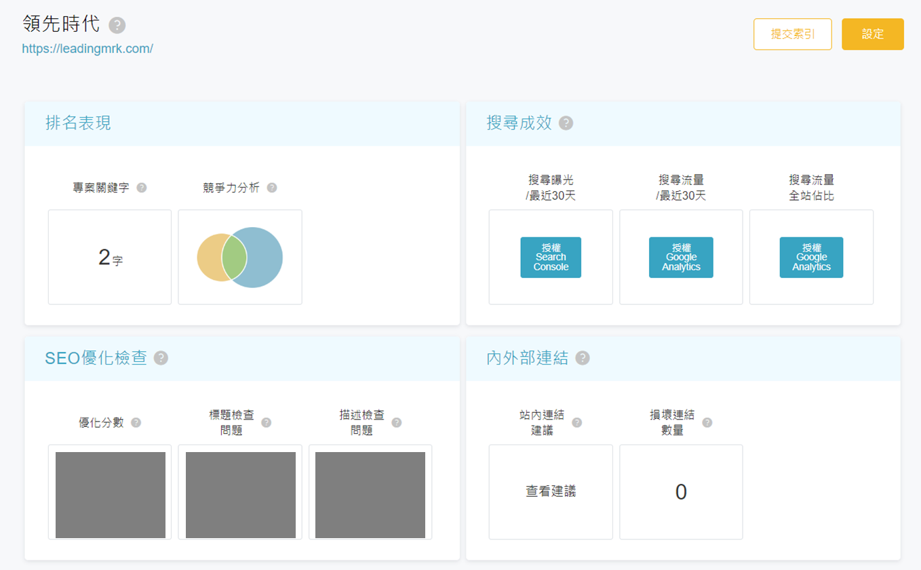Click 授權 Google Analytics under 搜尋流量全站佔比

coord(811,258)
